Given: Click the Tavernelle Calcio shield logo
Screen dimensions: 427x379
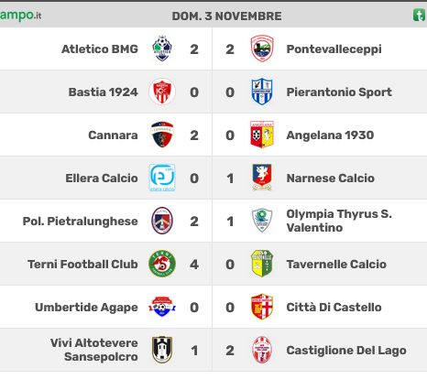Looking at the screenshot, I should [262, 264].
